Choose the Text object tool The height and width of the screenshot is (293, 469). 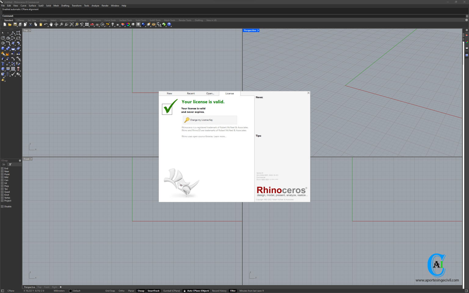[x=3, y=64]
